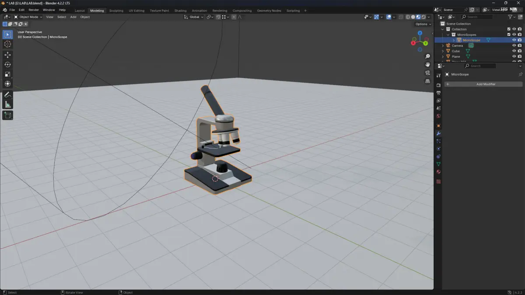This screenshot has height=295, width=525.
Task: Uncheck the Collection exclude checkbox
Action: pyautogui.click(x=508, y=29)
